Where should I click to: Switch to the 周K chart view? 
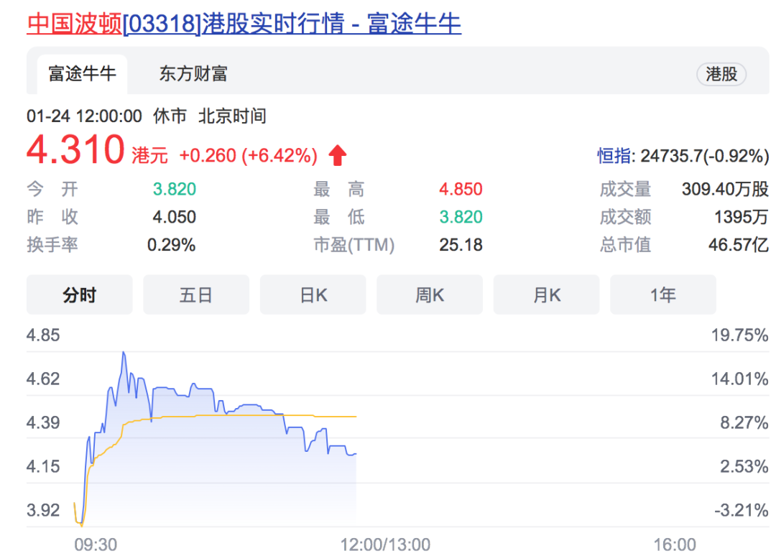pos(430,295)
